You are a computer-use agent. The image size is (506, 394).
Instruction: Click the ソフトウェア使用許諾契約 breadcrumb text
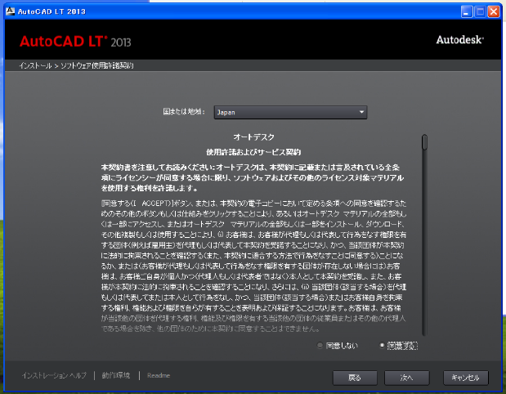(x=96, y=65)
